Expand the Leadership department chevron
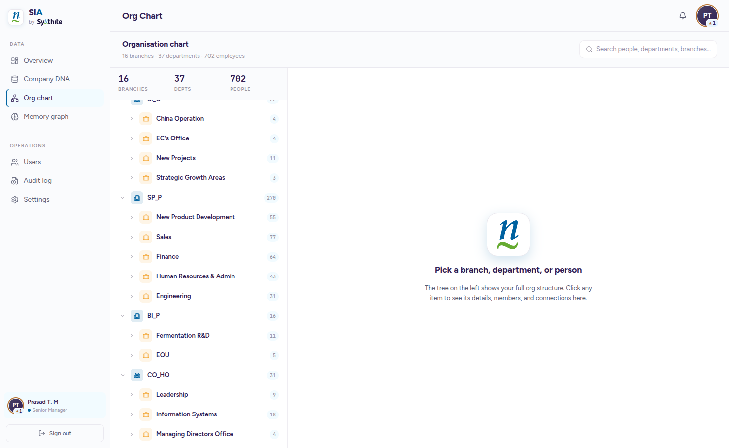Image resolution: width=729 pixels, height=448 pixels. 132,395
